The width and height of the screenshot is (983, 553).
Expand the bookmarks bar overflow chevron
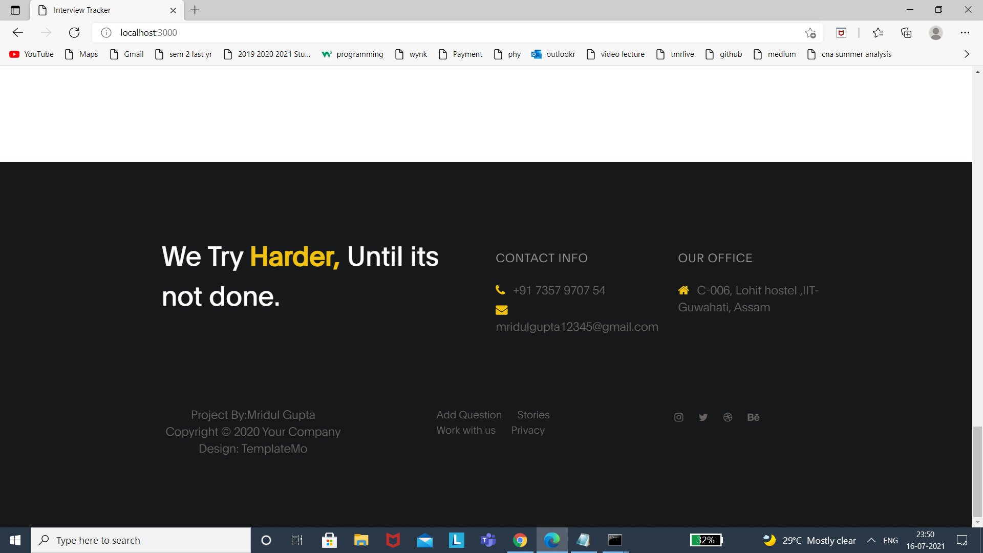click(x=967, y=54)
